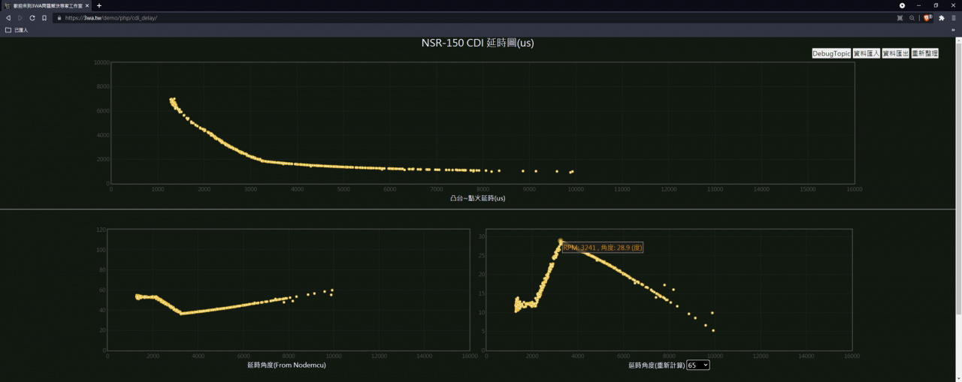Image resolution: width=962 pixels, height=382 pixels.
Task: Bookmark this page using bookmark icon
Action: pyautogui.click(x=44, y=17)
